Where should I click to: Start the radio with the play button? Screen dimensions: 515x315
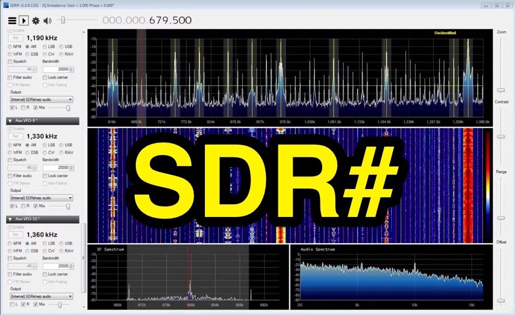click(24, 21)
